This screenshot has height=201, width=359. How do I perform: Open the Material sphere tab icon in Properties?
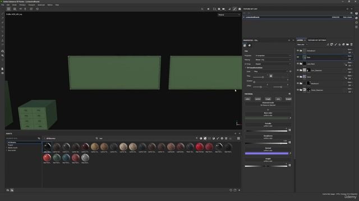coord(250,46)
